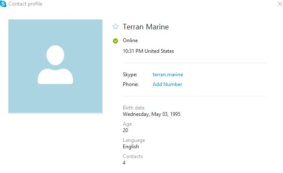This screenshot has width=283, height=173.
Task: Toggle the favorite star beside Terran Marine
Action: click(115, 26)
